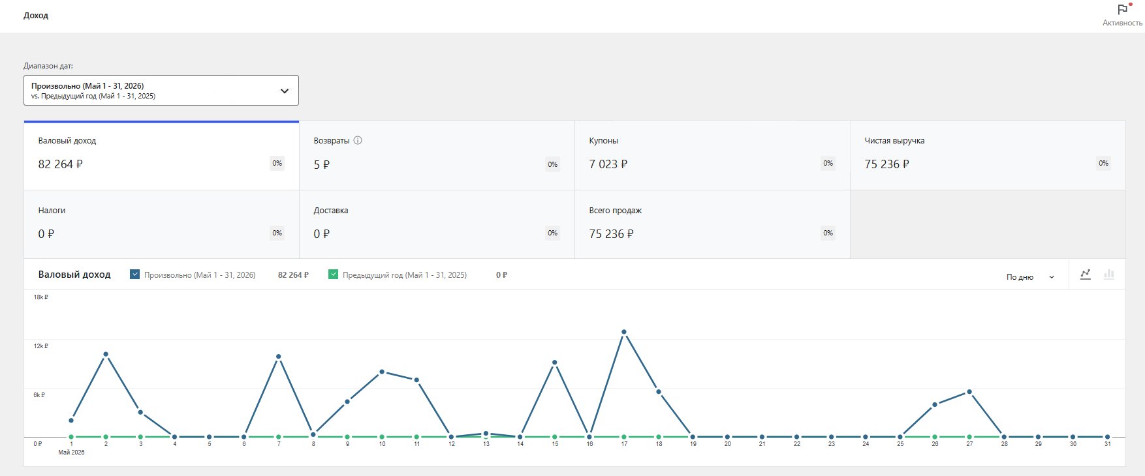Switch to bar chart view icon
The width and height of the screenshot is (1145, 476).
1109,275
